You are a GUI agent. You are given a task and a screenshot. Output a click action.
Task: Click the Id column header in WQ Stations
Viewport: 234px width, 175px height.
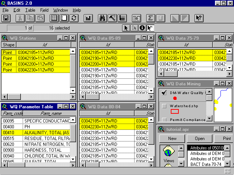pos(44,45)
